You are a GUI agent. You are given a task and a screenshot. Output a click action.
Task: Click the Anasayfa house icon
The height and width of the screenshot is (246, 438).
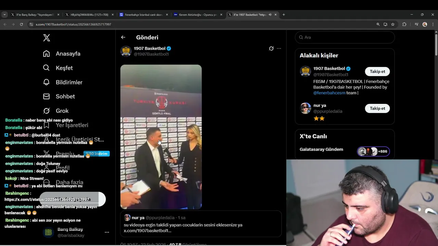tap(47, 54)
